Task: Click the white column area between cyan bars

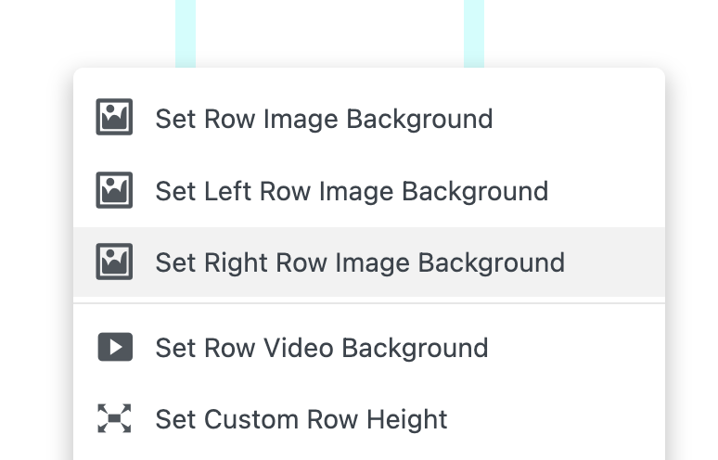Action: click(329, 33)
